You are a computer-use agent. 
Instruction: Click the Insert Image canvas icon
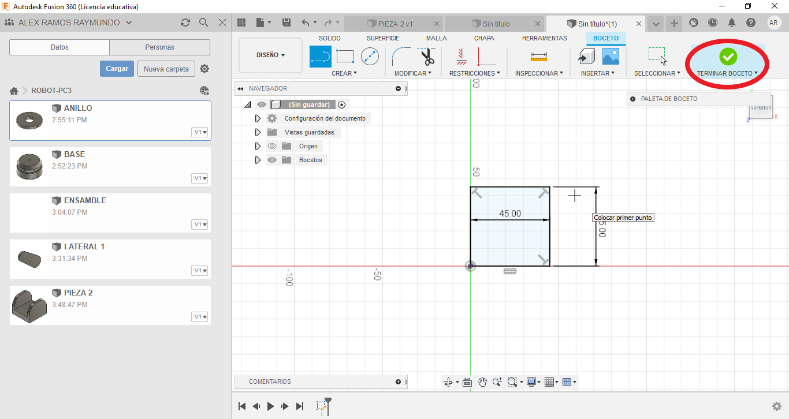[x=611, y=56]
